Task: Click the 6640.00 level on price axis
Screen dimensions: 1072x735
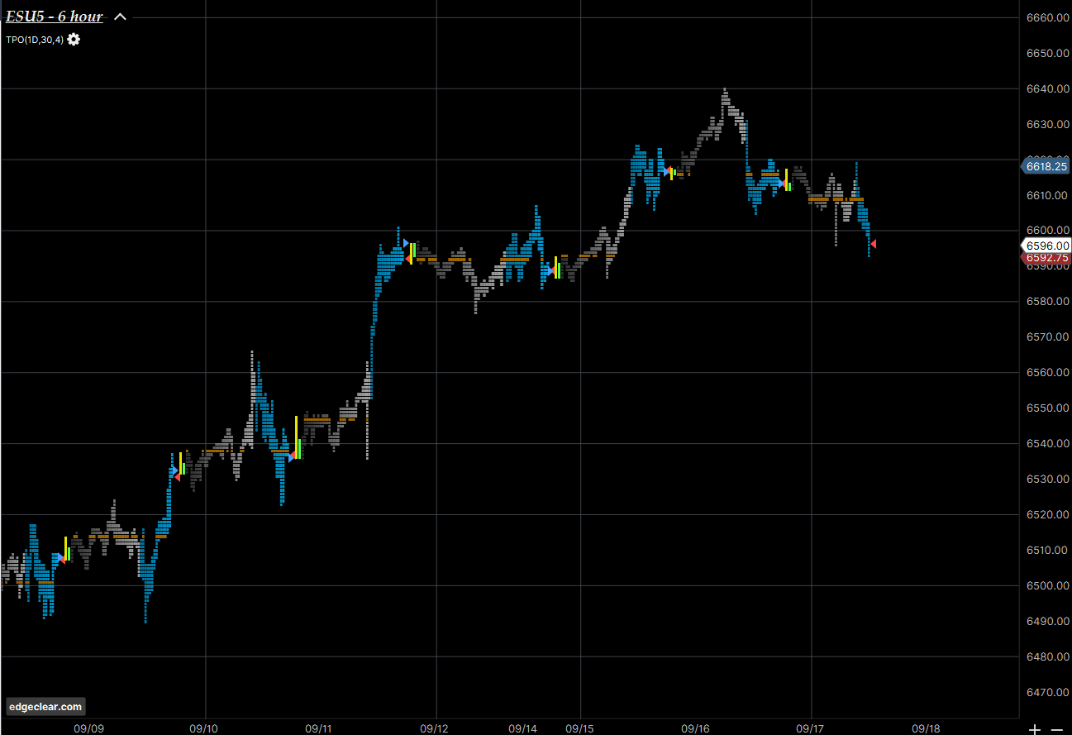Action: [1047, 88]
